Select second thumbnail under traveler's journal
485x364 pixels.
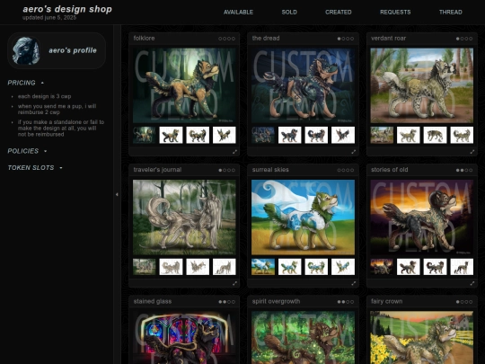171,267
